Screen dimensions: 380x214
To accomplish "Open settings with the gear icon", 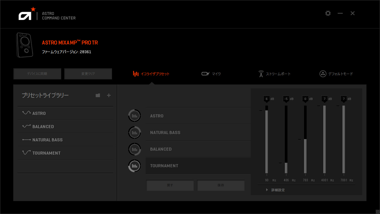I will click(328, 13).
